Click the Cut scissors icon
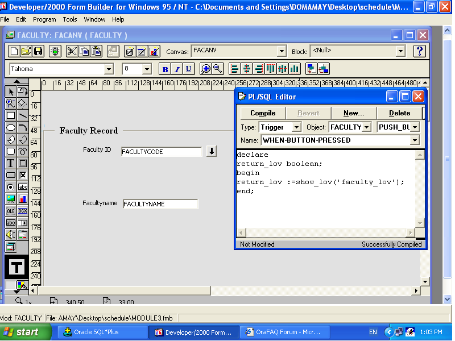 72,52
